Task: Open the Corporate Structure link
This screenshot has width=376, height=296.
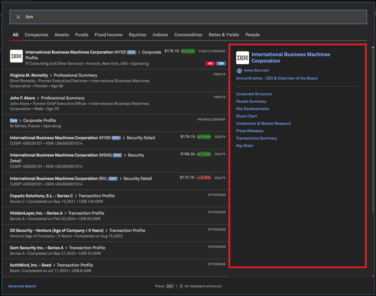Action: 254,94
